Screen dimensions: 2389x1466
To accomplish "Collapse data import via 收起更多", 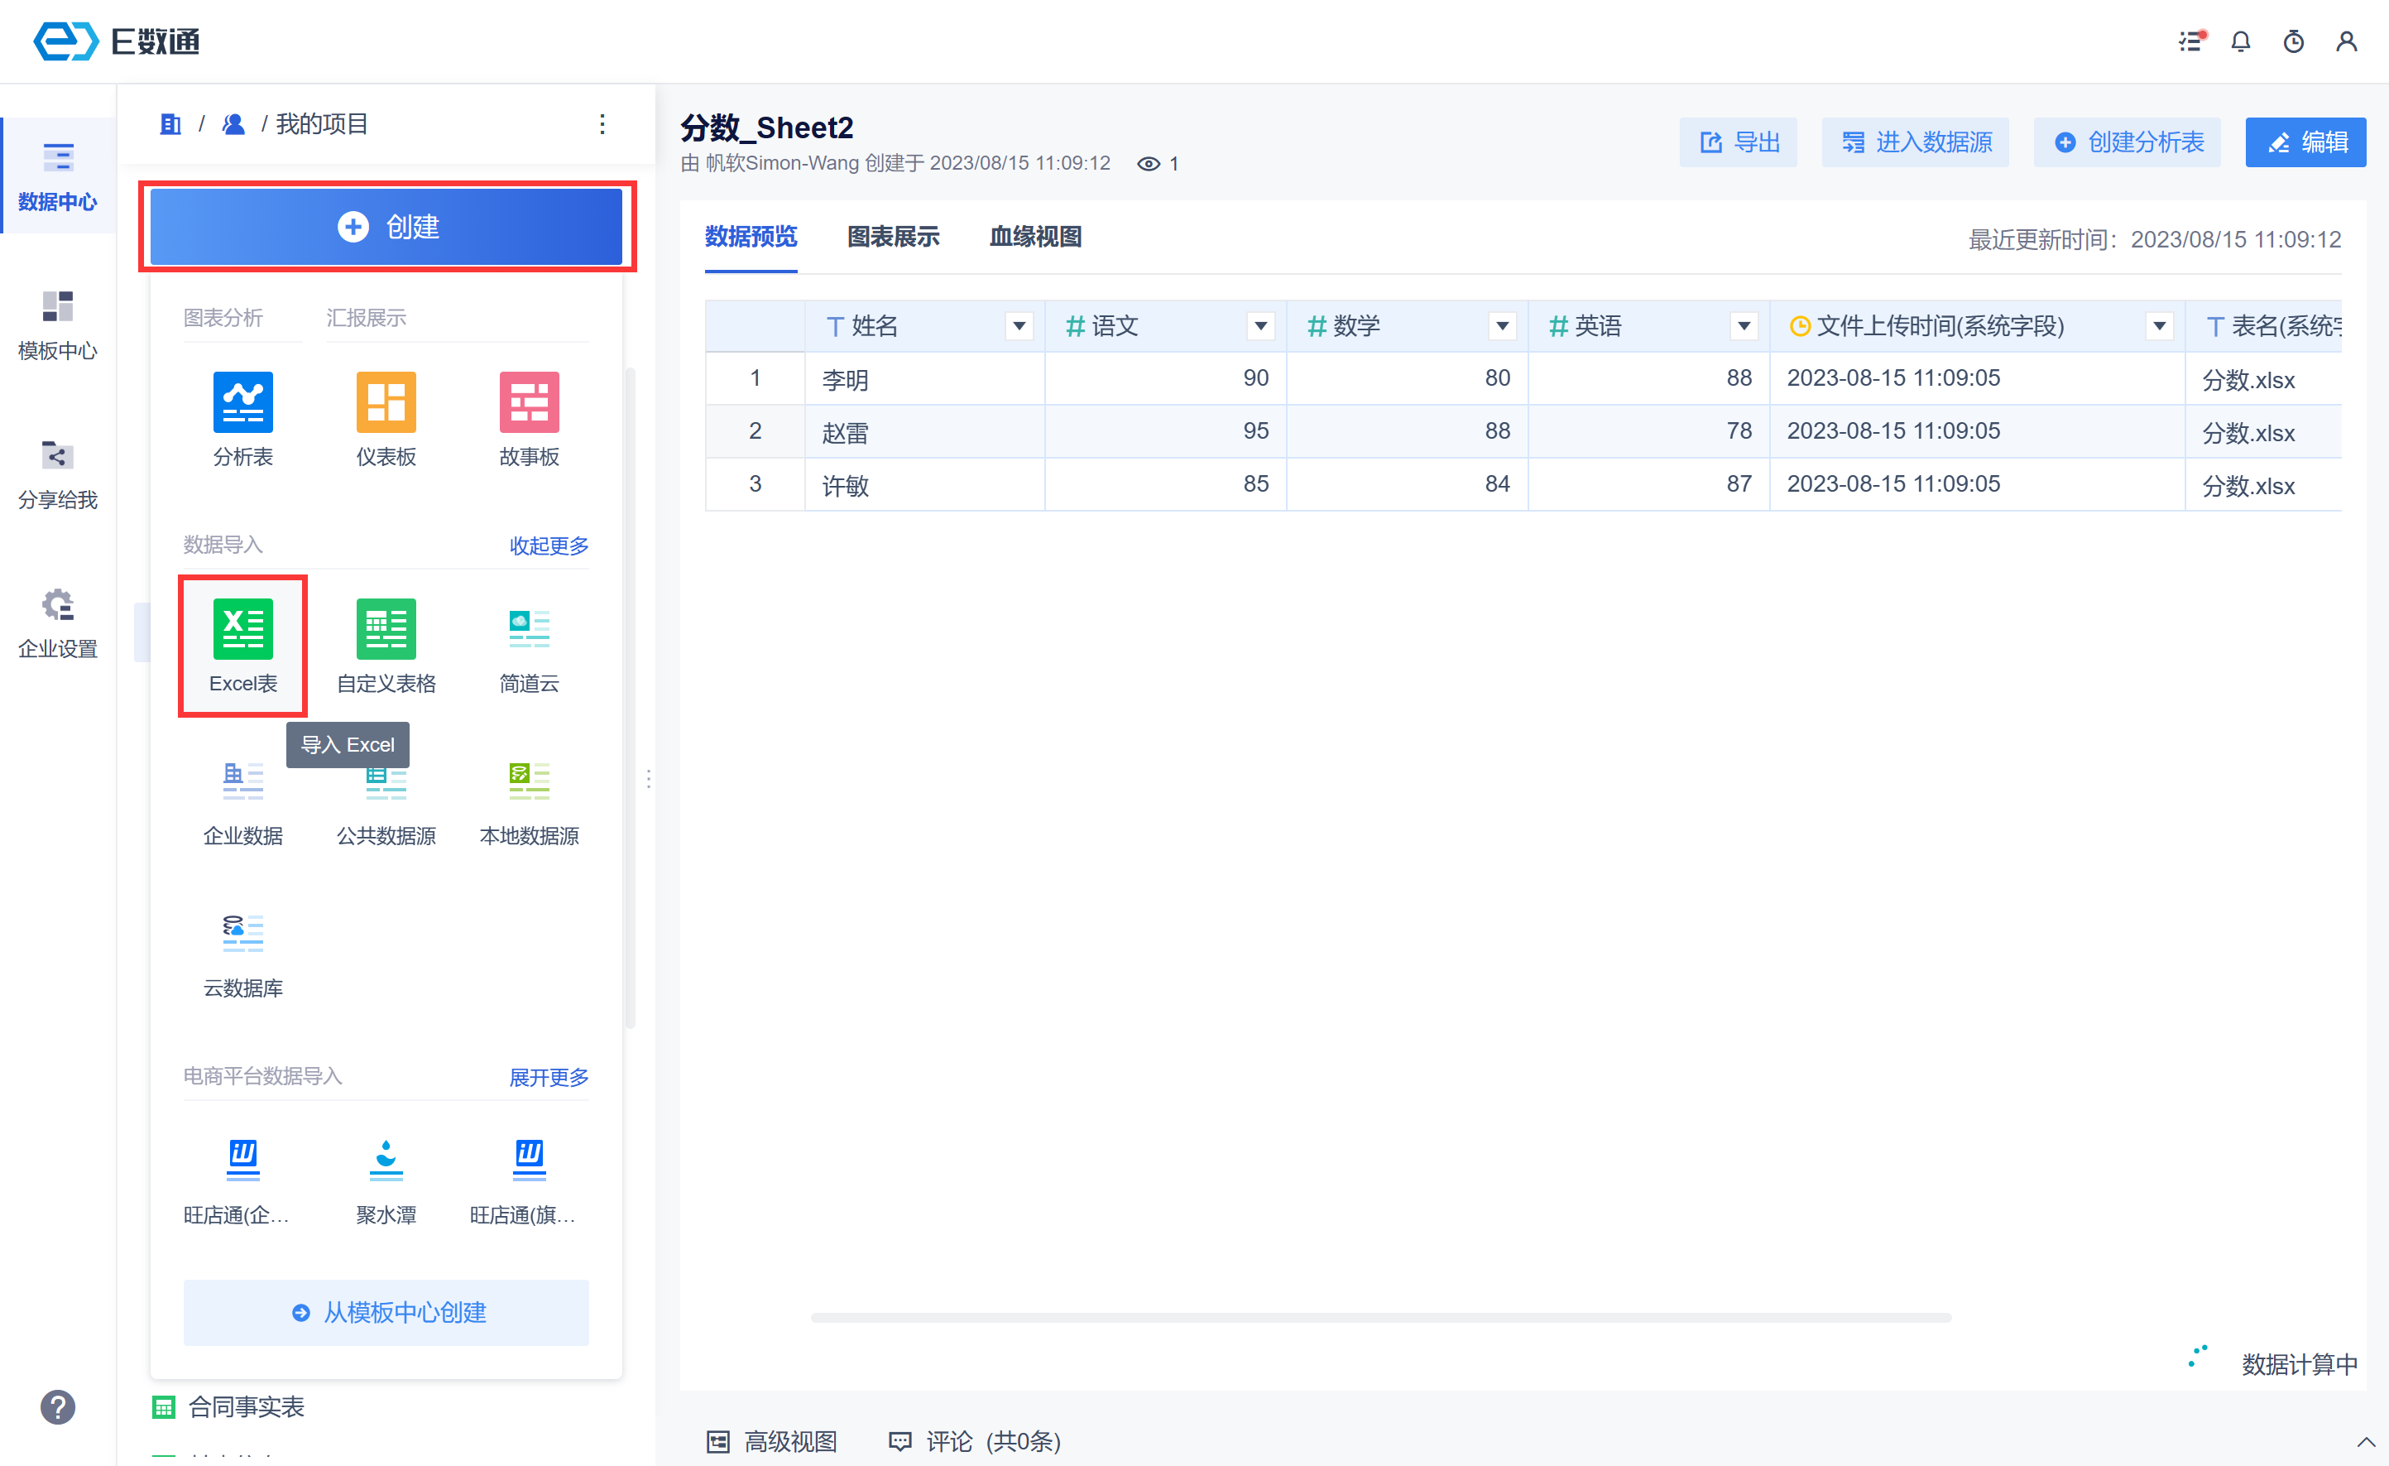I will pos(549,546).
